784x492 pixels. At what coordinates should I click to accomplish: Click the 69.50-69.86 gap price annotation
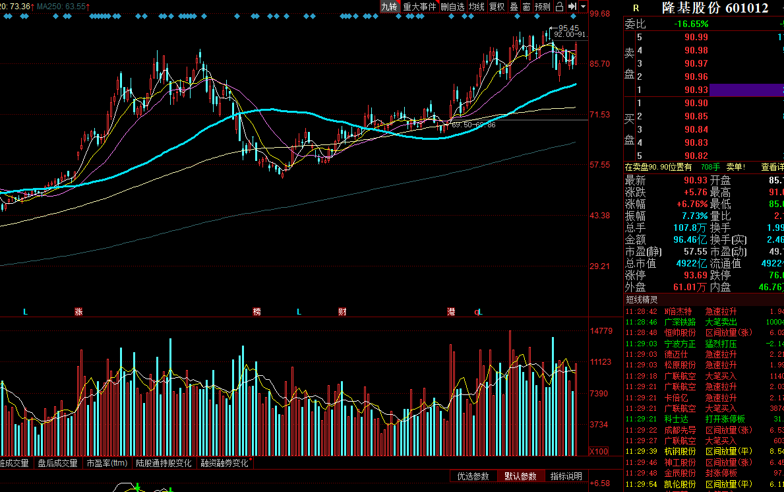tap(473, 125)
